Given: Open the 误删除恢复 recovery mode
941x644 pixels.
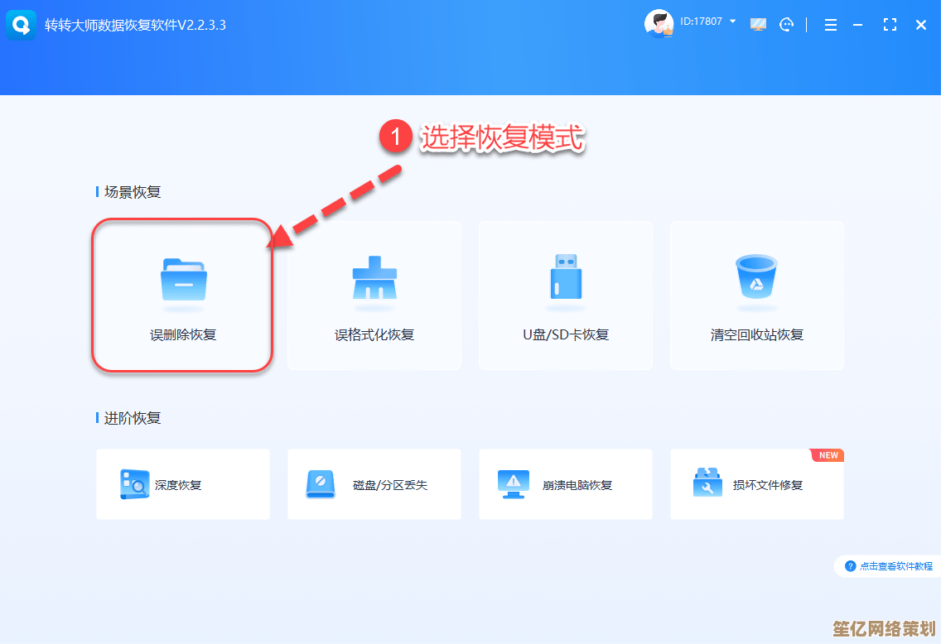Looking at the screenshot, I should (x=182, y=295).
